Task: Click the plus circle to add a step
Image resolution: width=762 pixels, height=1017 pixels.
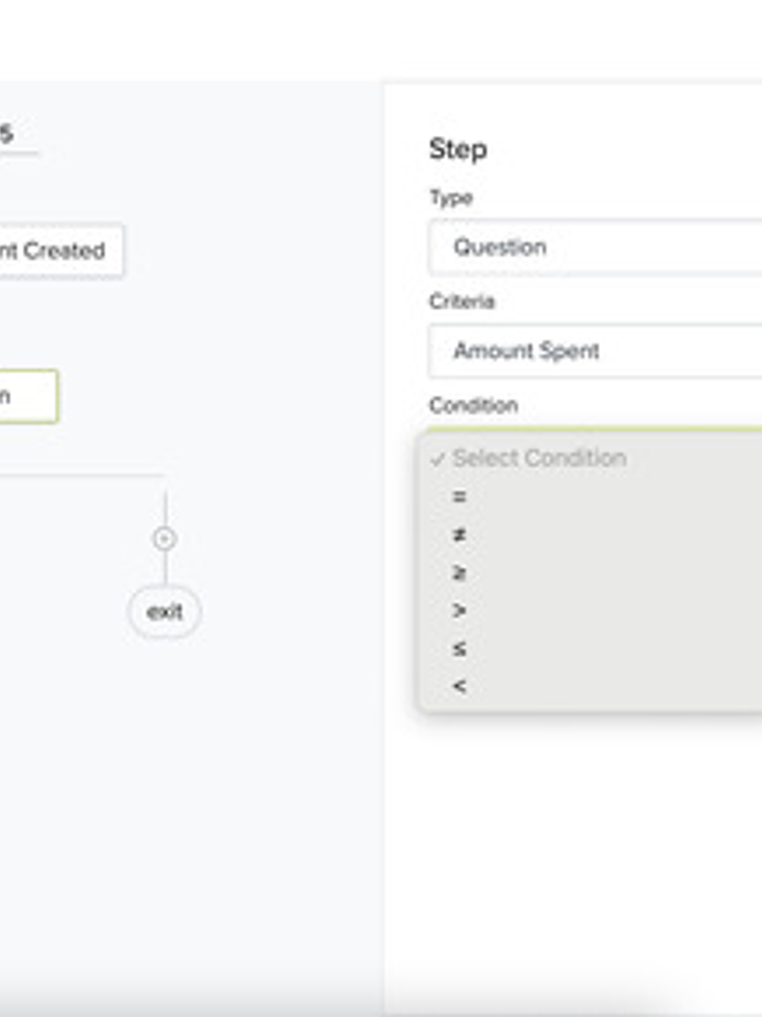Action: [x=165, y=539]
